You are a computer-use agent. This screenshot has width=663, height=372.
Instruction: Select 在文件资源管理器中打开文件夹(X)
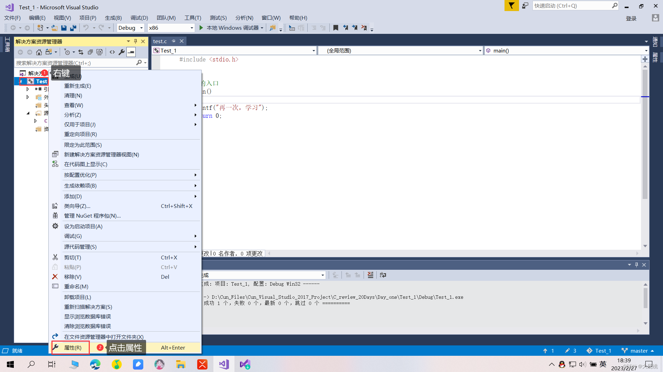(125, 337)
